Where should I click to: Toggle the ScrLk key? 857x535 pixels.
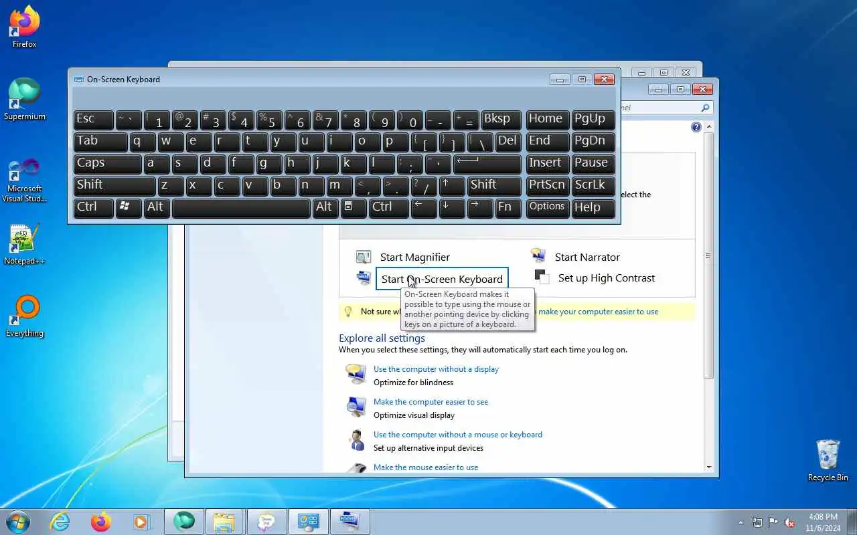tap(593, 185)
